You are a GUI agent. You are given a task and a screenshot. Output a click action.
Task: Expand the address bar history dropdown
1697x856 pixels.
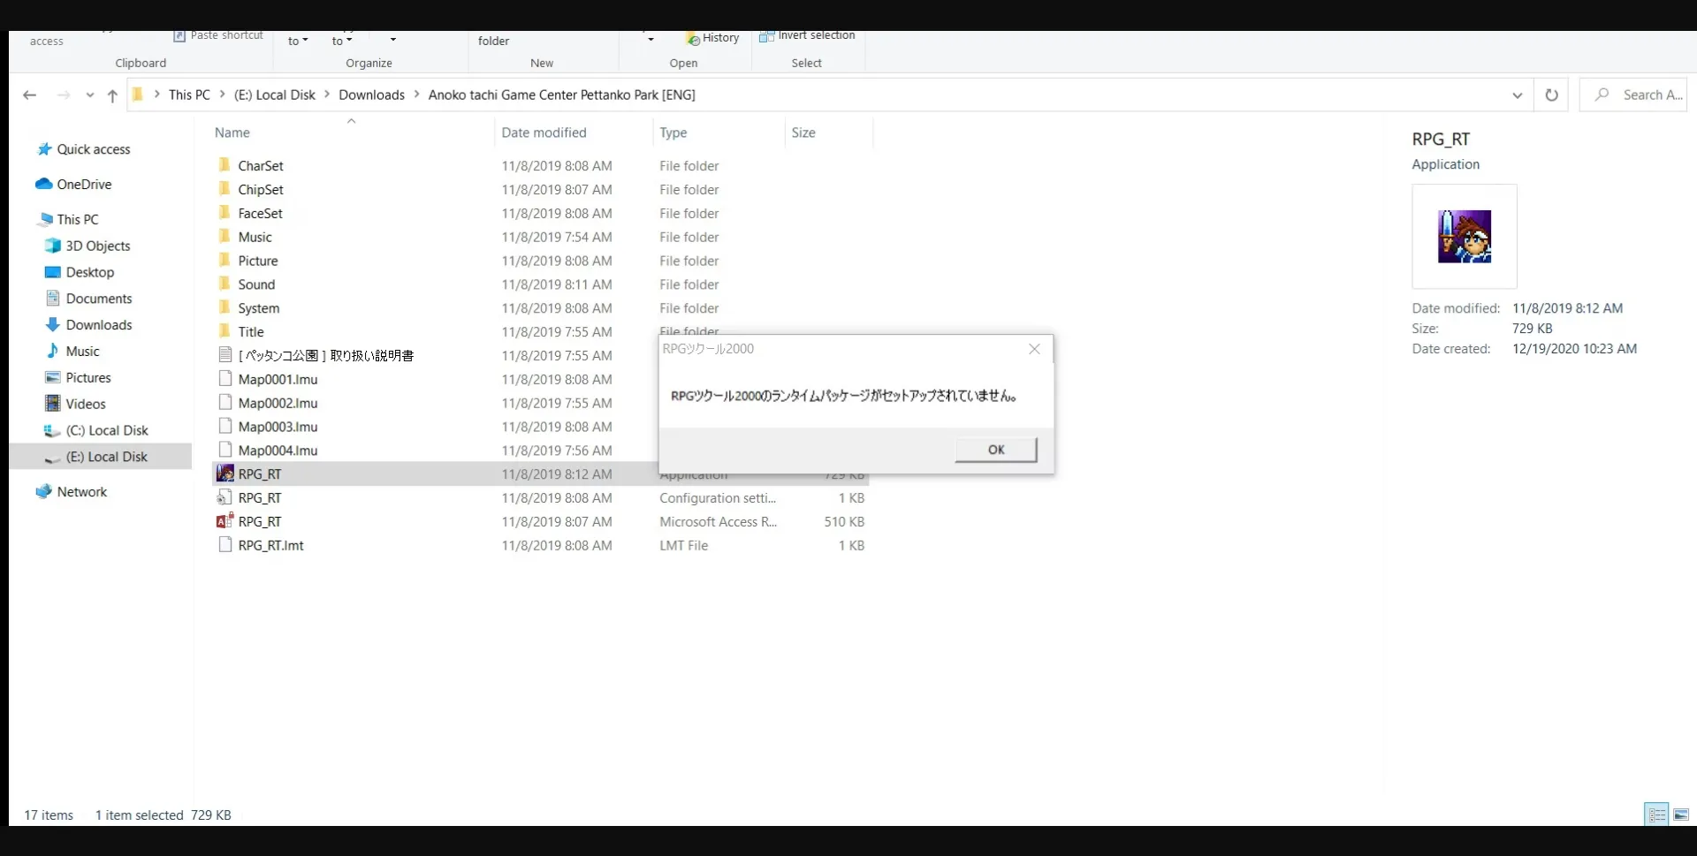click(1517, 95)
